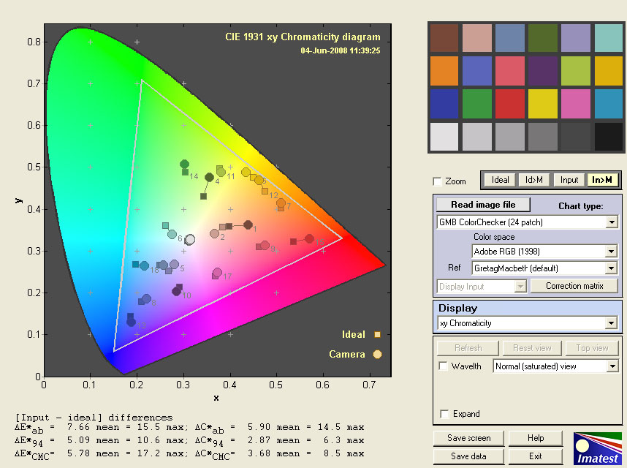Click the Correction matrix button
This screenshot has height=468, width=627.
point(574,286)
